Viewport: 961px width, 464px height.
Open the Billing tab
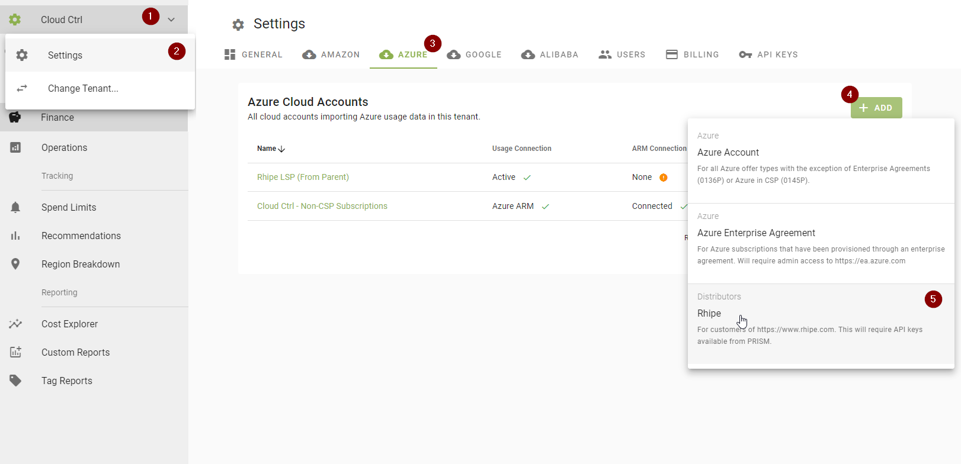(692, 54)
